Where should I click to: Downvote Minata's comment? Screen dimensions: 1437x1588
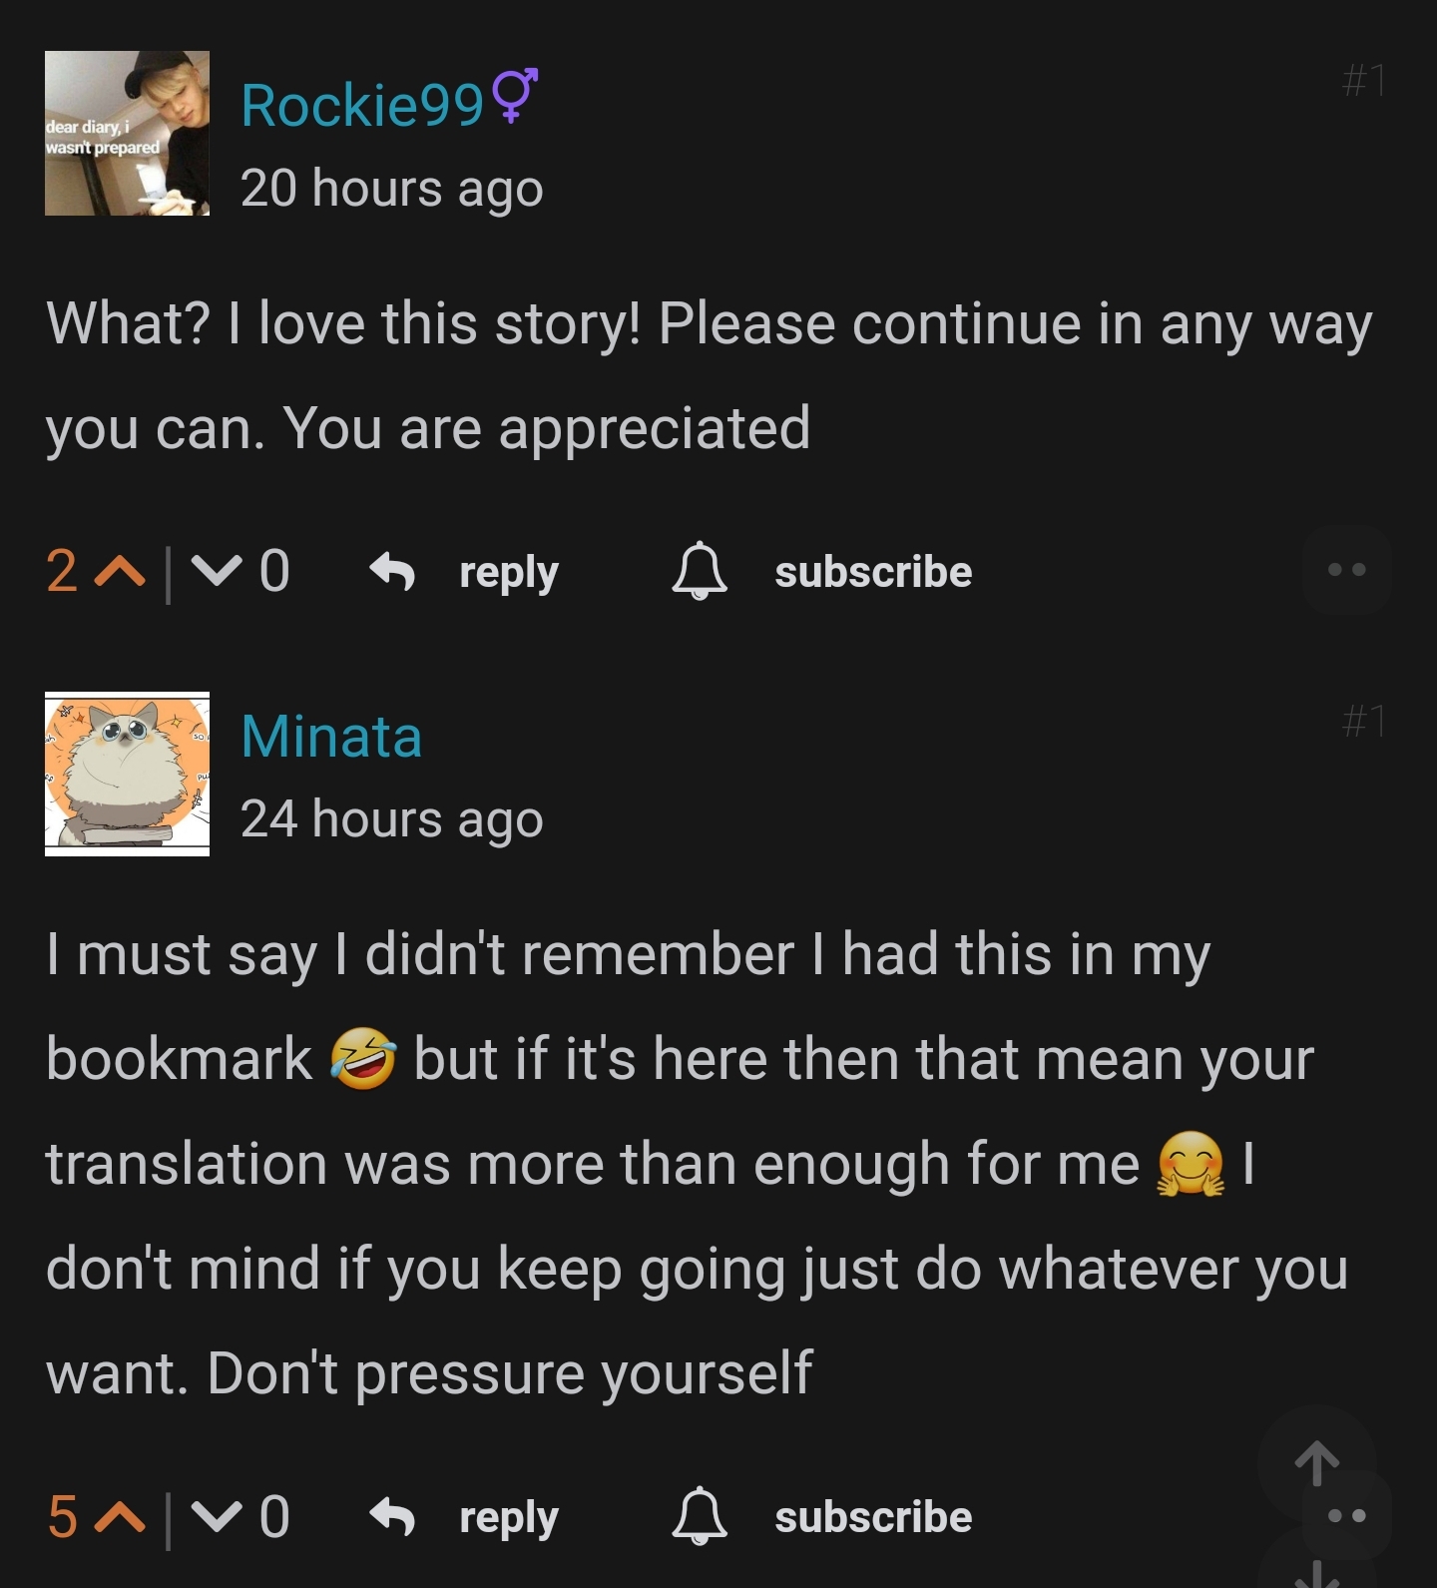216,1518
